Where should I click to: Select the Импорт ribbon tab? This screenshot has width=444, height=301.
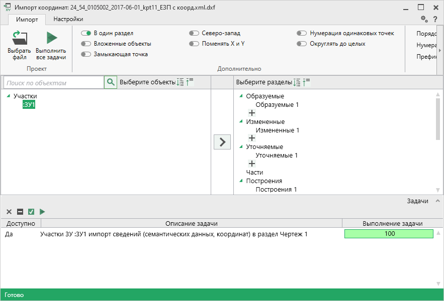coord(27,19)
